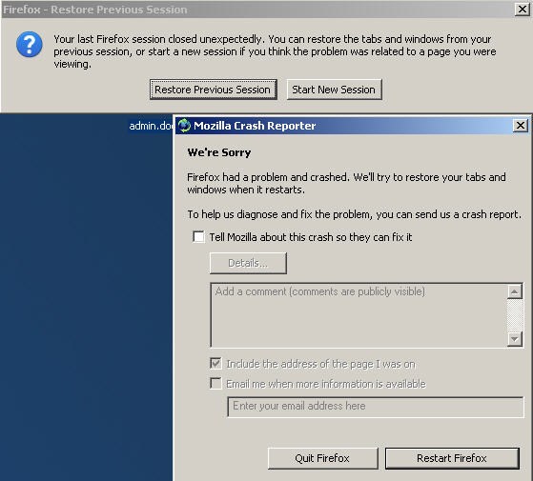The width and height of the screenshot is (533, 481).
Task: Enable telling Mozilla about this crash
Action: (x=198, y=236)
